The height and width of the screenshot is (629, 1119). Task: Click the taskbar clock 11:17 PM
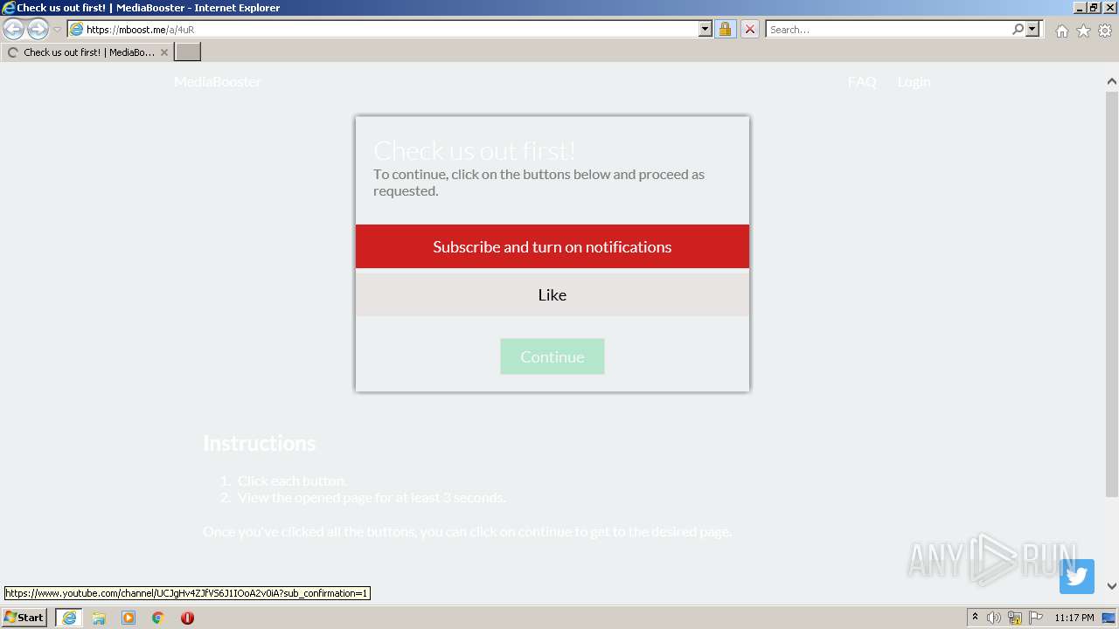tap(1074, 618)
